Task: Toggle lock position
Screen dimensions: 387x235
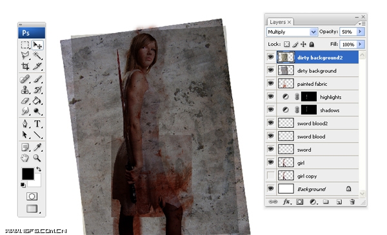Action: (303, 45)
